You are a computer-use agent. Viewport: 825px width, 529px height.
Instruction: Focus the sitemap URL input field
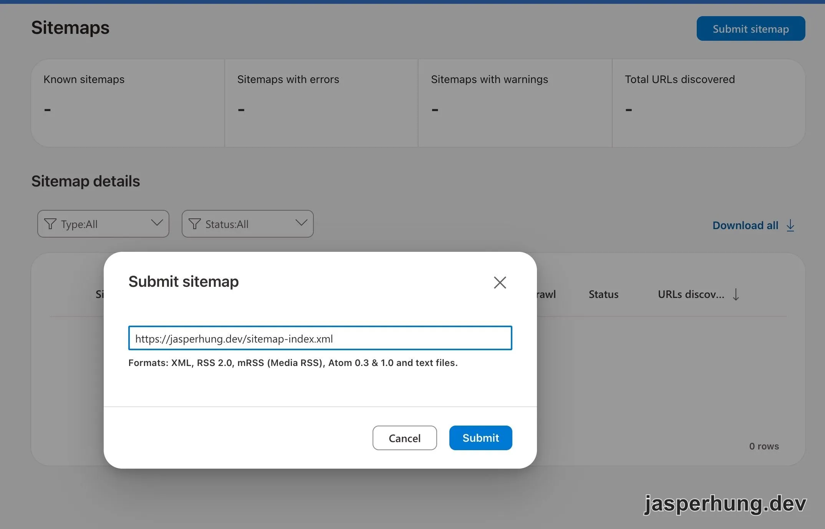tap(320, 338)
